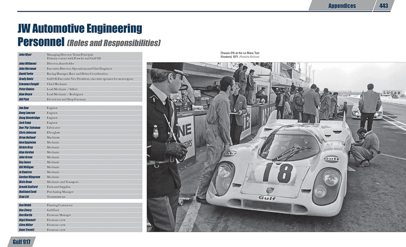The image size is (406, 247).
Task: Click the name 'Nigel Bennett'
Action: coord(27,220)
